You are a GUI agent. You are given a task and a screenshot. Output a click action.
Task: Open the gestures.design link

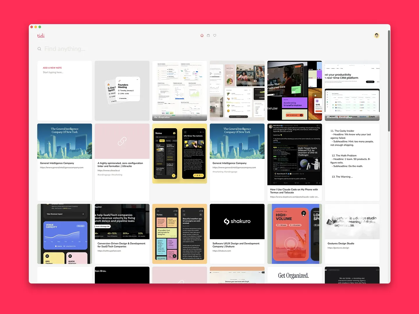[x=338, y=248]
